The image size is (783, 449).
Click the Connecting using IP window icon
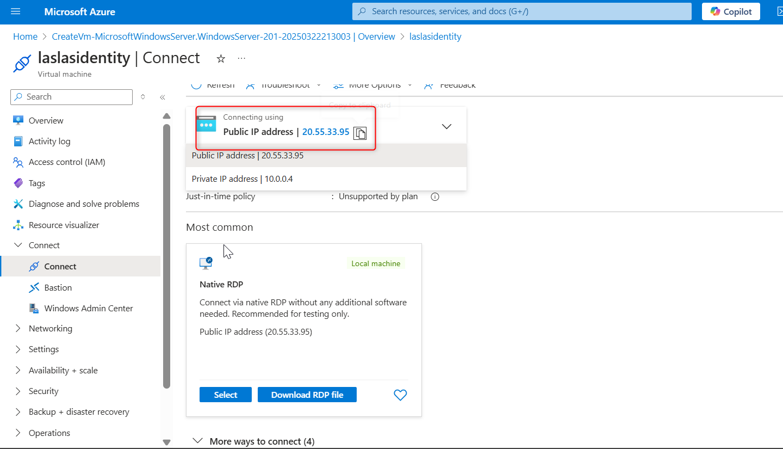coord(206,124)
